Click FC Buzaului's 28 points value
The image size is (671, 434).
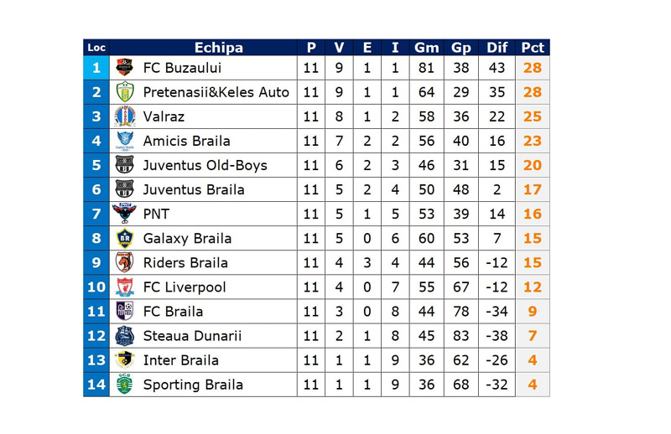[533, 68]
